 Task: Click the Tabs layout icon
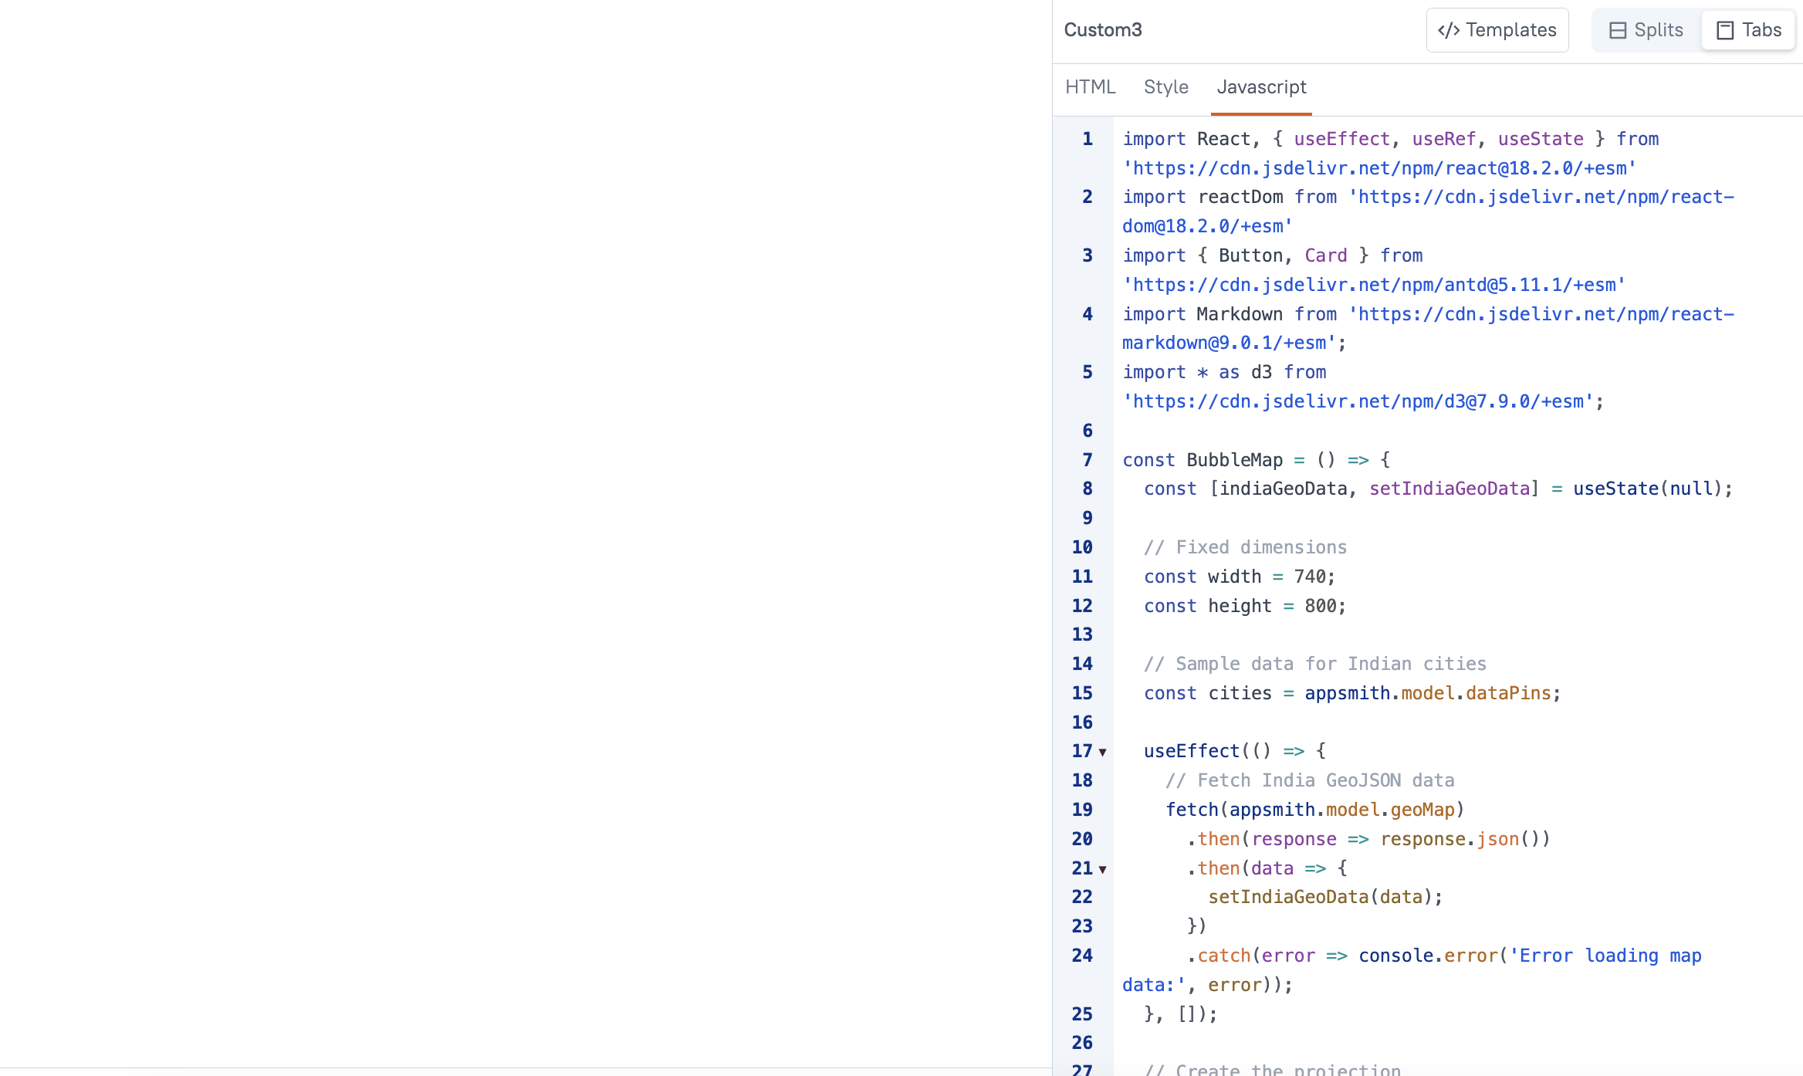(1725, 30)
